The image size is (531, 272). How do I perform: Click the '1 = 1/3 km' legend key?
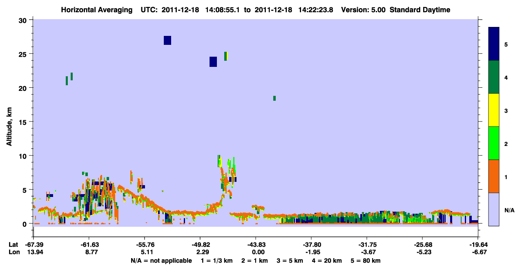coord(216,261)
